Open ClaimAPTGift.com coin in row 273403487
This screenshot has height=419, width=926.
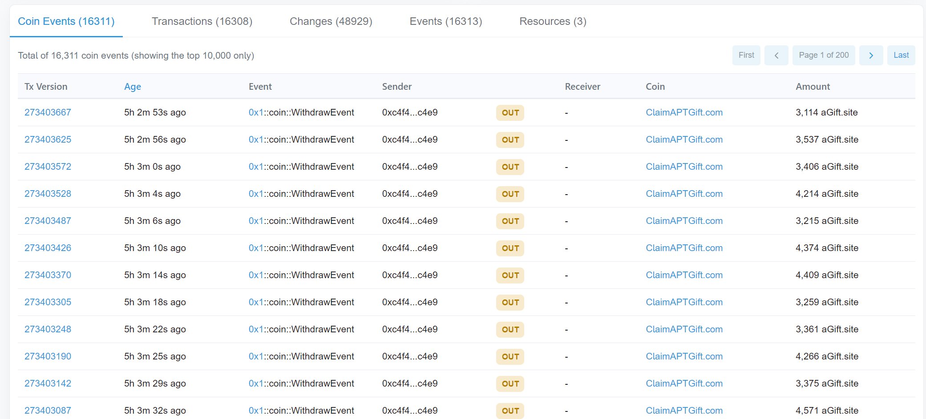684,221
